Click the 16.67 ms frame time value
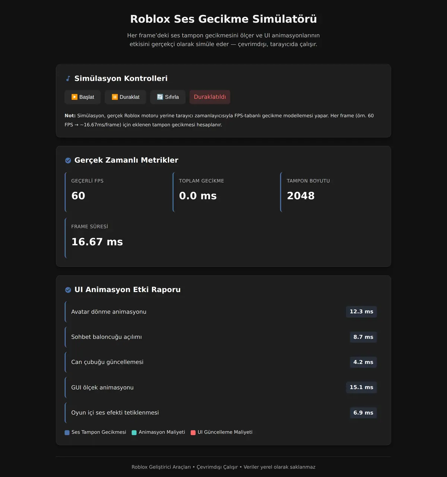 tap(97, 242)
